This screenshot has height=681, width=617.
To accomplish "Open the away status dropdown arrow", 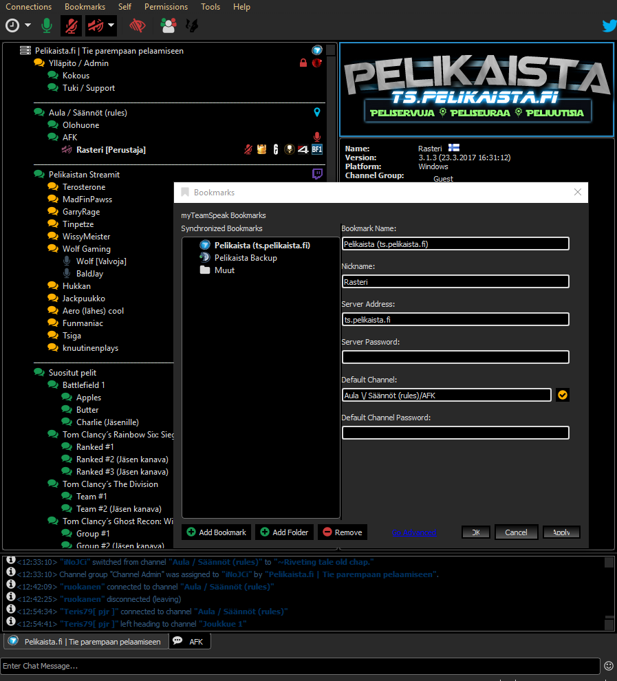I will [x=28, y=25].
